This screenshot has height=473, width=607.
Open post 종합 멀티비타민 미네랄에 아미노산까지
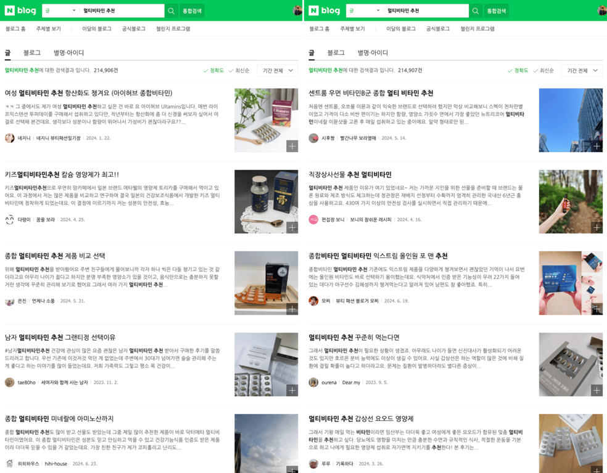coord(59,419)
